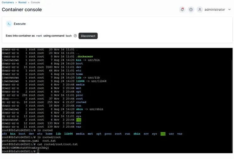
Task: Click the Execute terminal prompt icon
Action: point(9,24)
